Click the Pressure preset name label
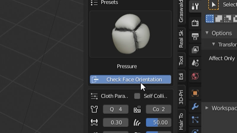 click(x=127, y=66)
